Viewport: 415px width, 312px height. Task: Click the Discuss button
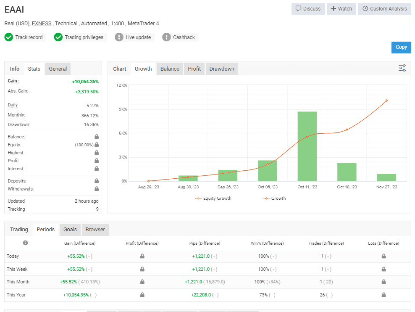coord(308,9)
